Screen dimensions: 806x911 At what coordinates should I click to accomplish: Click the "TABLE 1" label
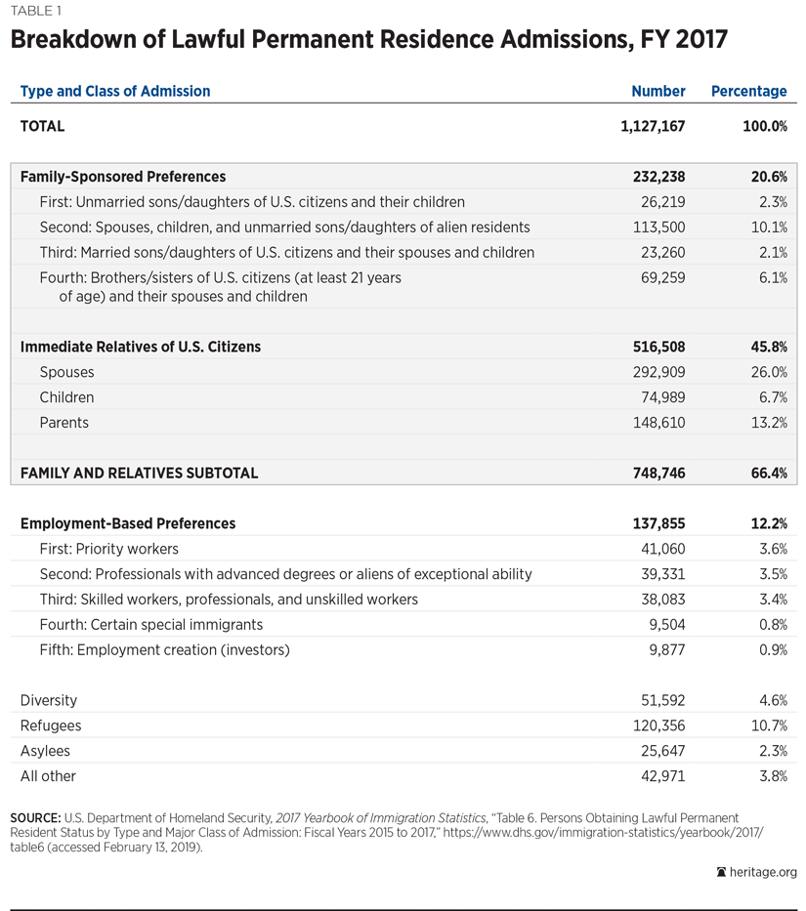[x=37, y=11]
